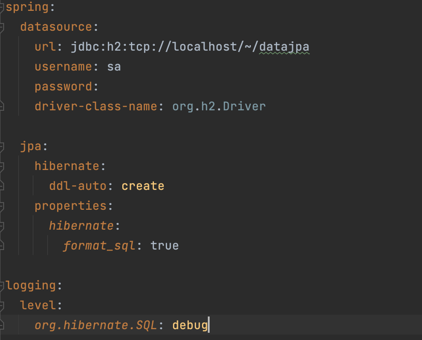Collapse the properties block fold marker
The height and width of the screenshot is (340, 422).
pos(1,206)
